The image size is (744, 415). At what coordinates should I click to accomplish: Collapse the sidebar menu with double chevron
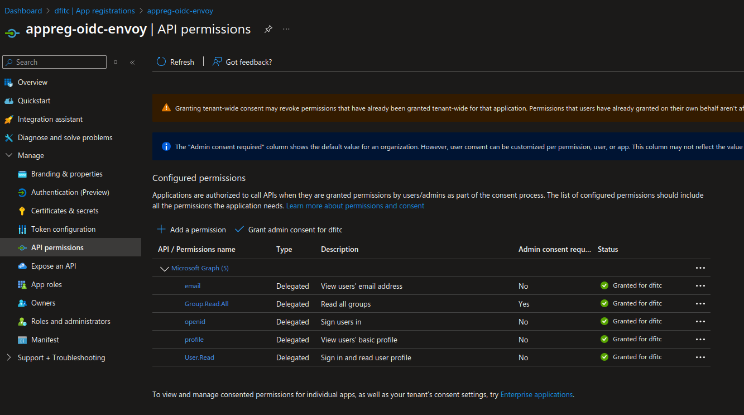(132, 62)
